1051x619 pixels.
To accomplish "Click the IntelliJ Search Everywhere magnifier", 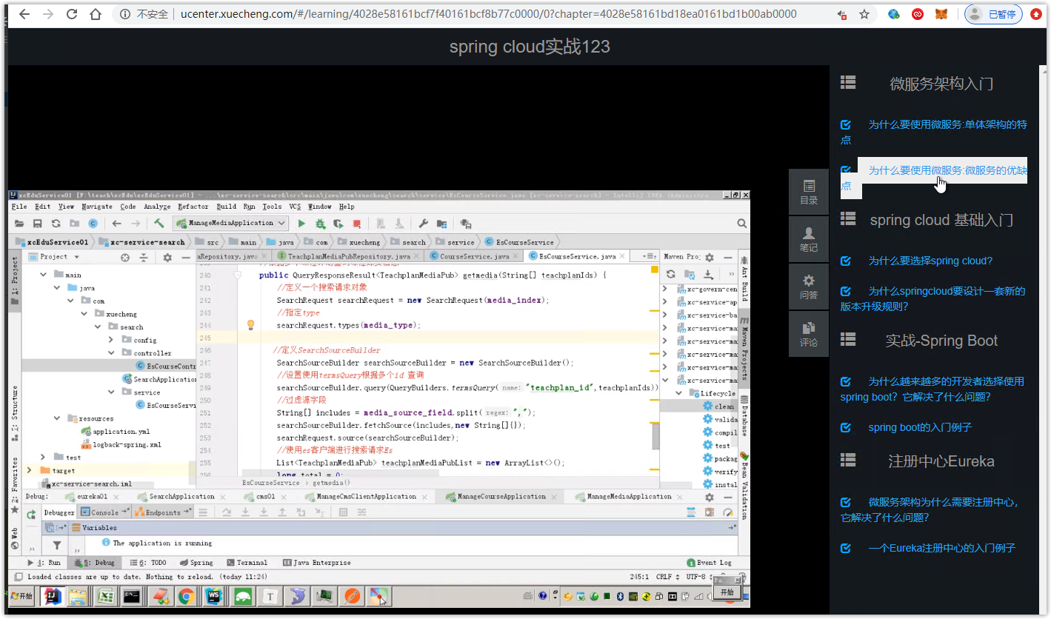I will point(741,223).
